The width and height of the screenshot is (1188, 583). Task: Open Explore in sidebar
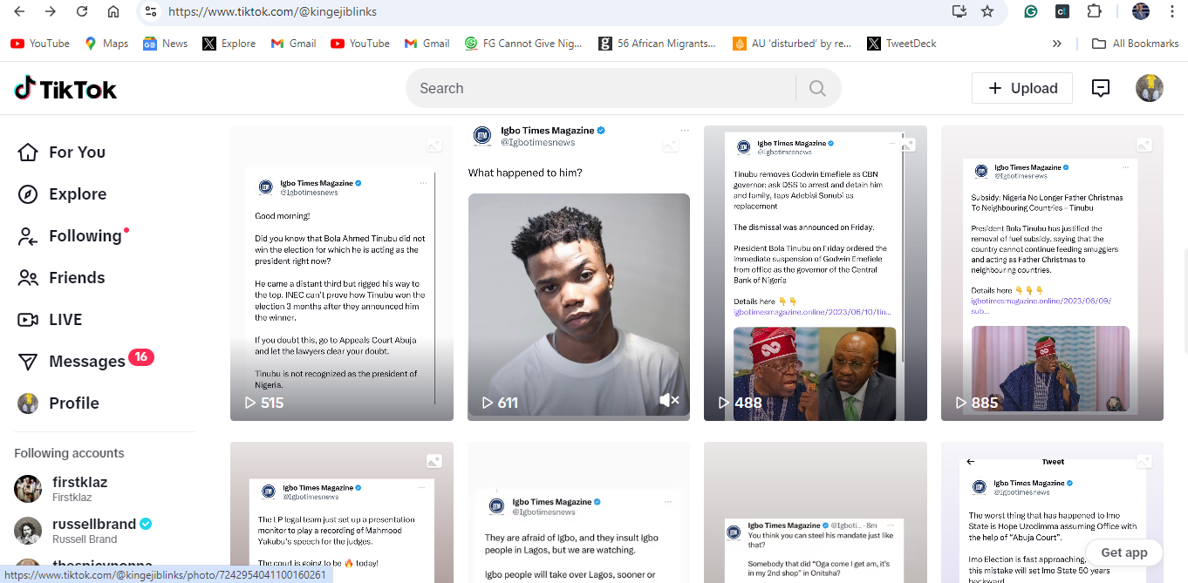(x=62, y=194)
